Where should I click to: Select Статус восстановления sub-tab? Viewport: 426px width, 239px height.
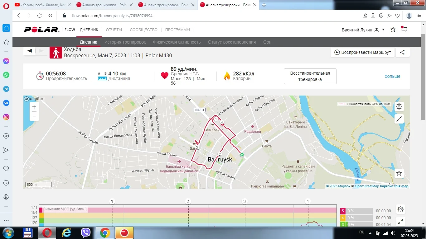(232, 42)
